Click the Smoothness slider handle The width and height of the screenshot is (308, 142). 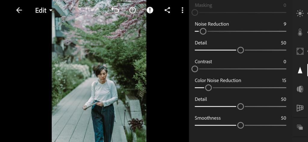tap(240, 125)
